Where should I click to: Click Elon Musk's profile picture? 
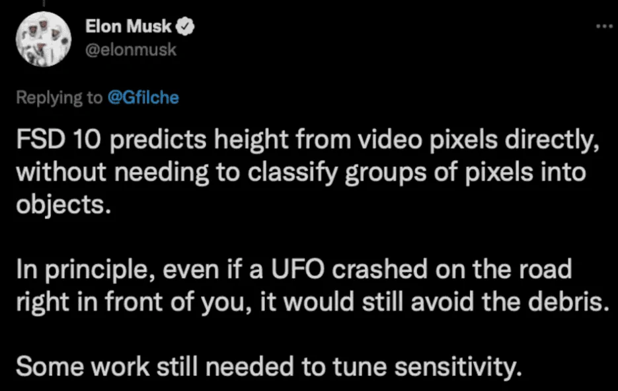43,38
